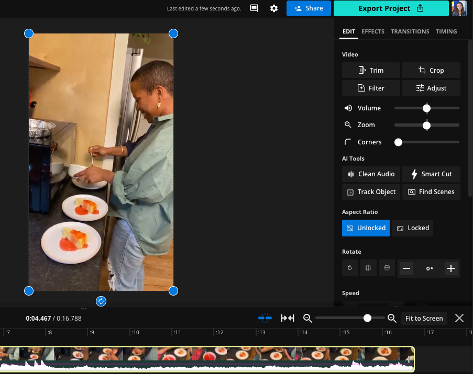Flip video horizontally icon
Screen dimensions: 473x374
tap(368, 268)
